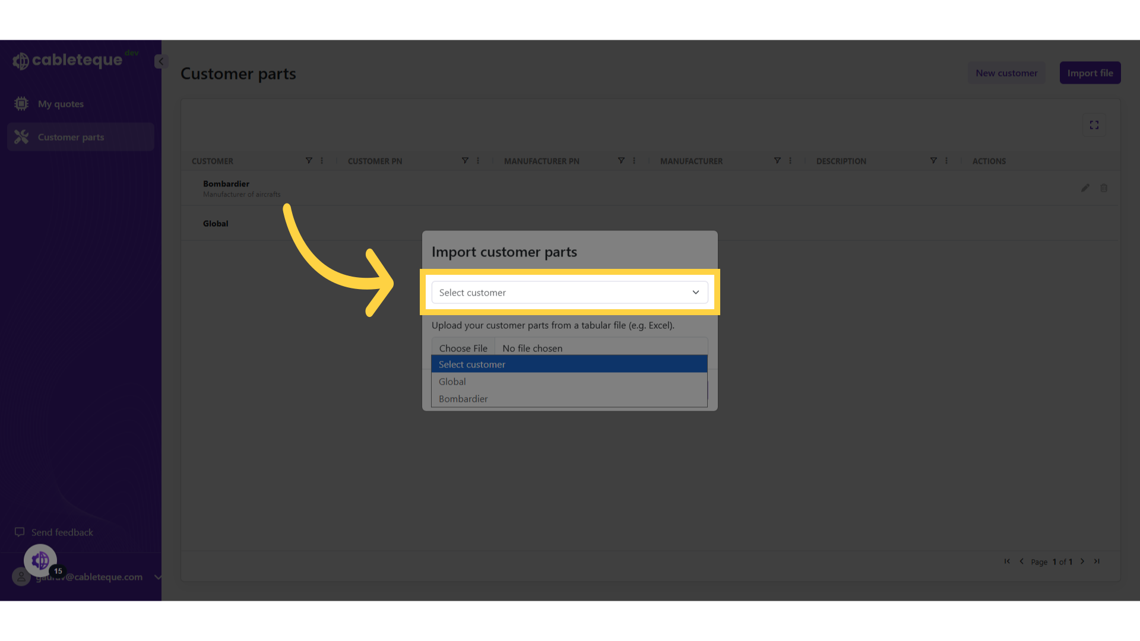Select the edit pencil icon for Bombardier row
The width and height of the screenshot is (1140, 641).
click(1085, 188)
